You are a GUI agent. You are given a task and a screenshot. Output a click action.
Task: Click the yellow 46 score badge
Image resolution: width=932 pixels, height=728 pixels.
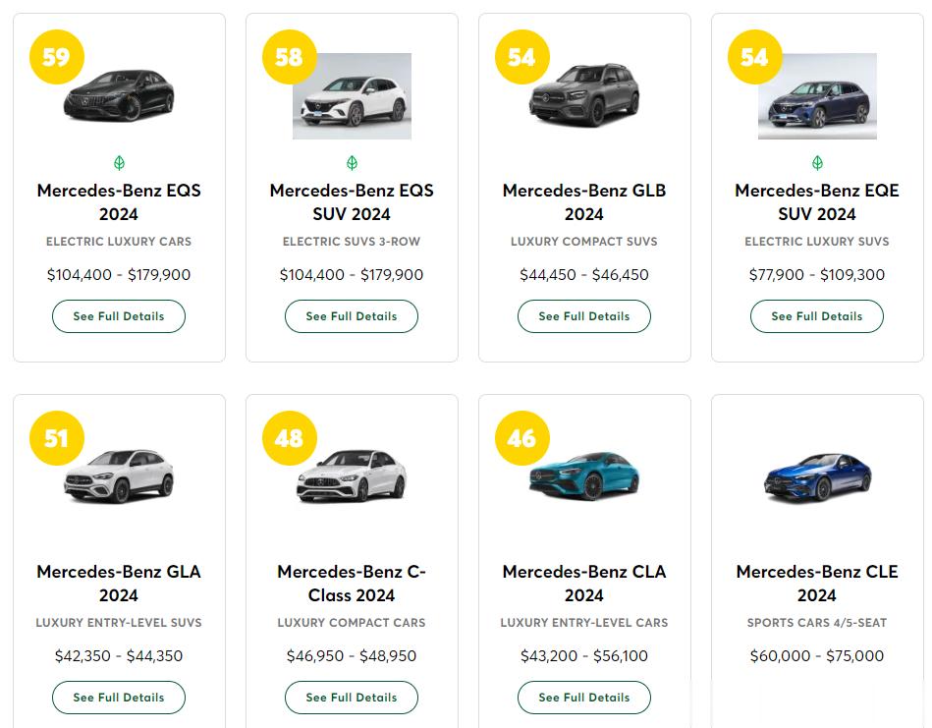click(x=521, y=438)
